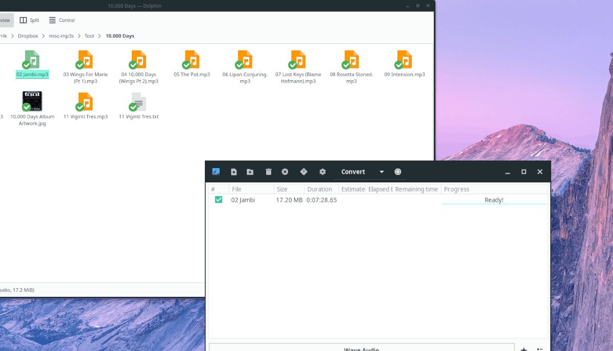Select the 10,000 Days Album Artwork.jpg thumbnail

(32, 101)
